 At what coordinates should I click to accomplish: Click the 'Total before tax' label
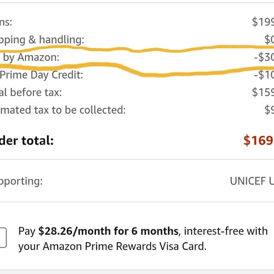point(31,92)
